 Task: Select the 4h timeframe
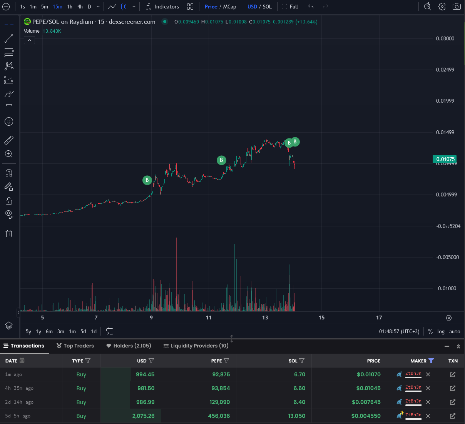tap(80, 7)
